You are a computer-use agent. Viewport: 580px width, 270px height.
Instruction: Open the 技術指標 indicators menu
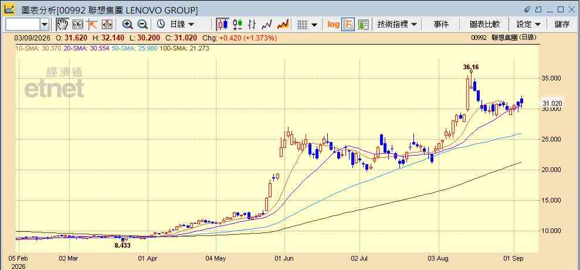397,25
